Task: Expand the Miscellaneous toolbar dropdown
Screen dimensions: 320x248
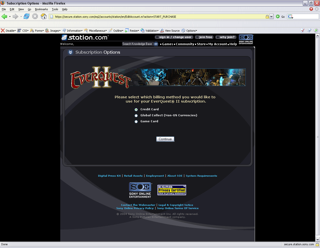Action: [95, 31]
